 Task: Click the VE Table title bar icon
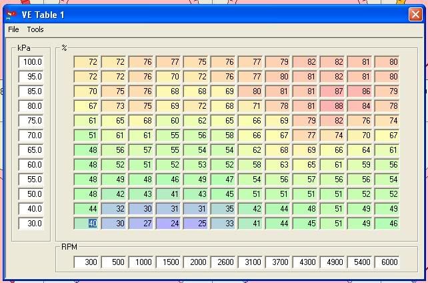coord(9,14)
